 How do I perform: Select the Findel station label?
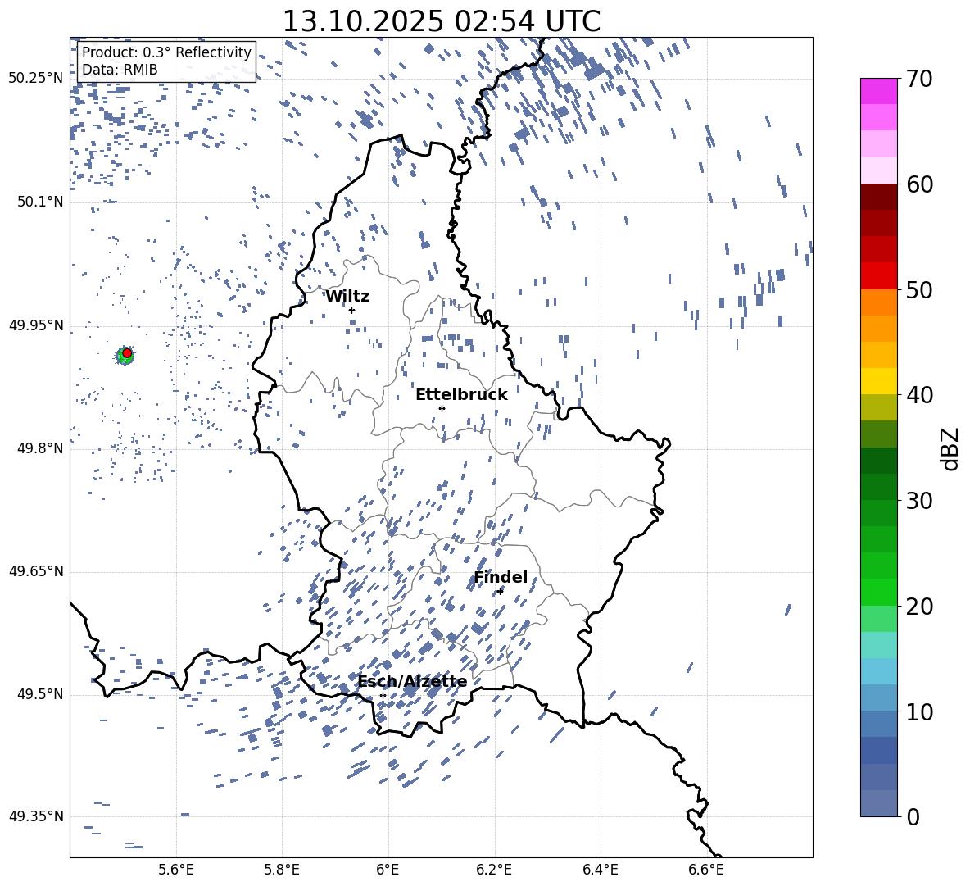pyautogui.click(x=501, y=577)
